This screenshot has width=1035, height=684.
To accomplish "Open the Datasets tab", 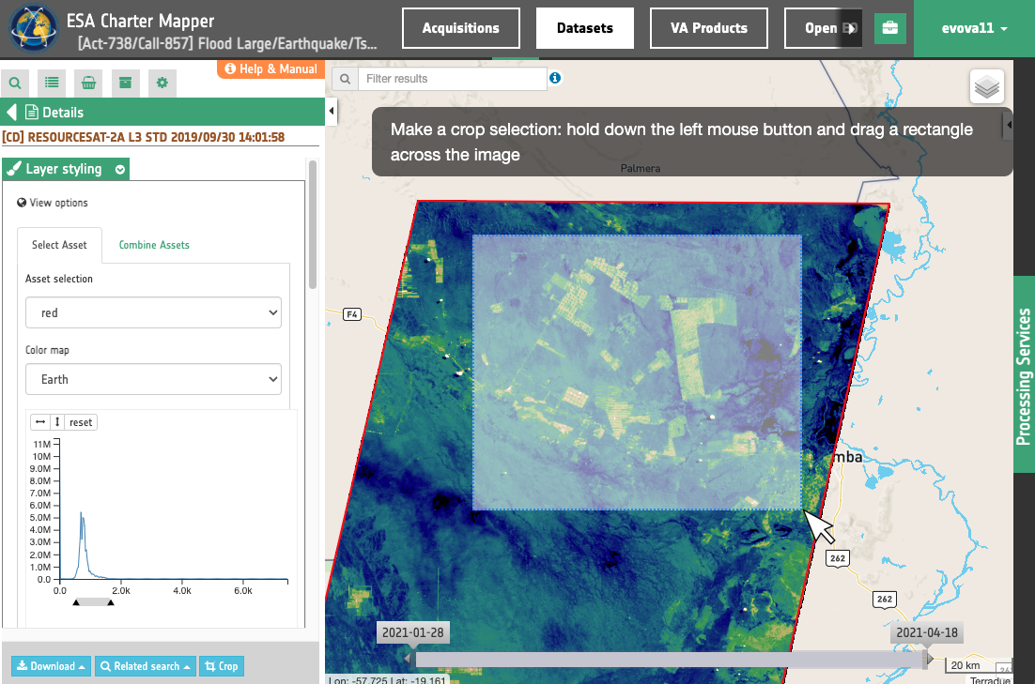I will click(x=585, y=28).
